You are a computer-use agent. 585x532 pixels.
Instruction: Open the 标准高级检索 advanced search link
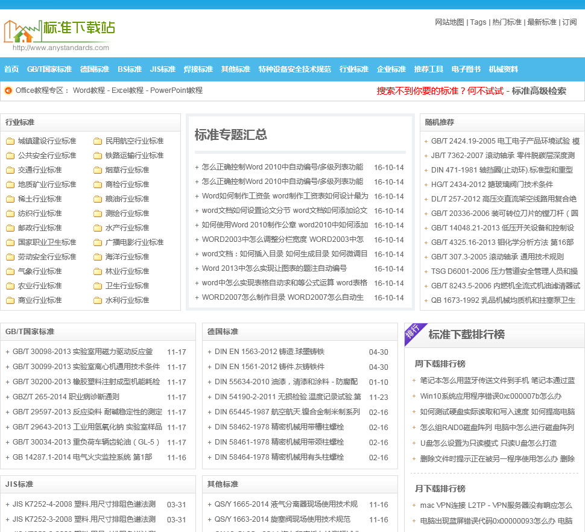pyautogui.click(x=539, y=91)
